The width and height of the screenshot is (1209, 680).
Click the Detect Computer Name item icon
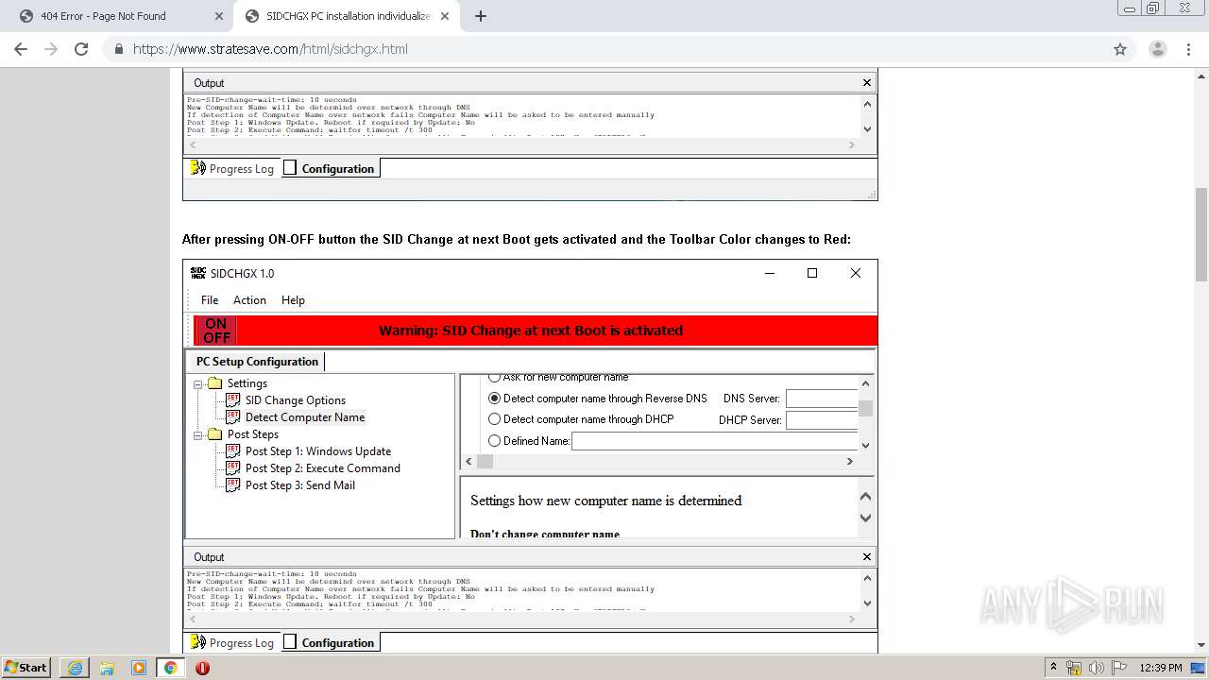[232, 417]
